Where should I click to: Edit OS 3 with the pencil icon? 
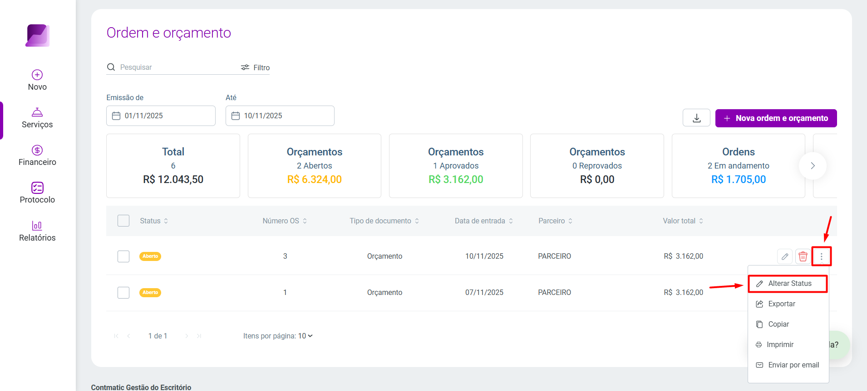pyautogui.click(x=785, y=256)
